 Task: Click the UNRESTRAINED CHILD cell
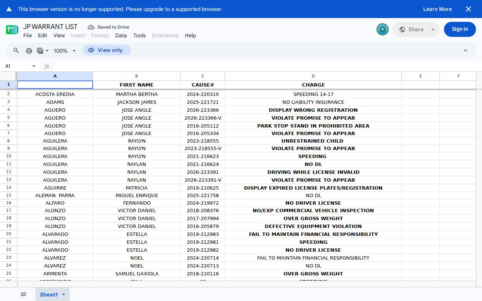[313, 141]
